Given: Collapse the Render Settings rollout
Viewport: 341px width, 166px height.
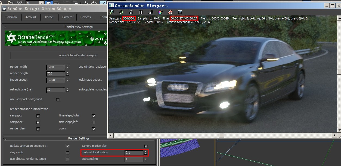Looking at the screenshot, I should point(5,139).
